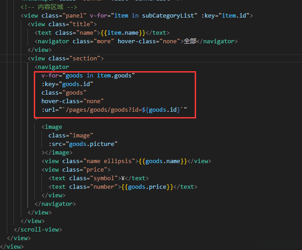Click the hover-class="none" on the "more" navigator

149,41
